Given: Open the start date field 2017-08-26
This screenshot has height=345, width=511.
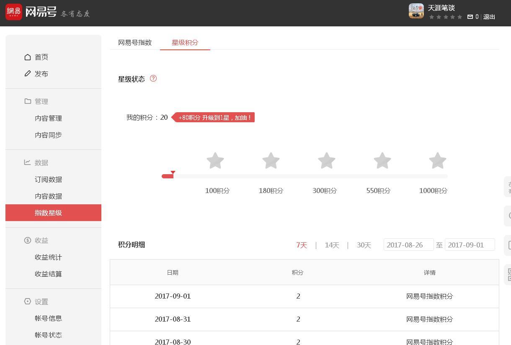Looking at the screenshot, I should click(408, 245).
